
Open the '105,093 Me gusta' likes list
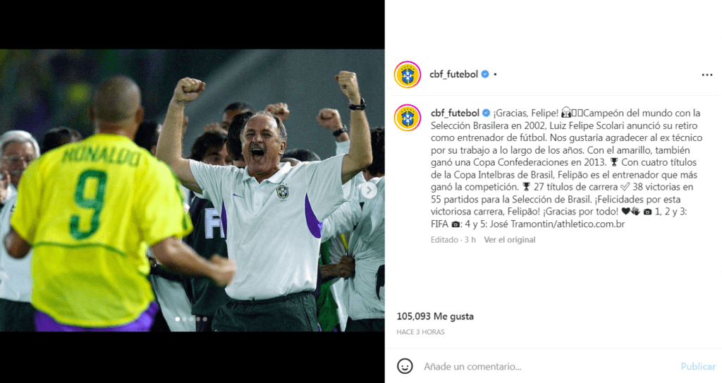coord(435,316)
